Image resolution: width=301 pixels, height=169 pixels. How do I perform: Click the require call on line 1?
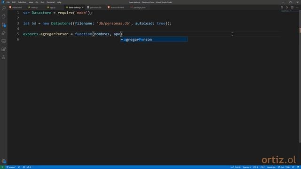coord(65,13)
